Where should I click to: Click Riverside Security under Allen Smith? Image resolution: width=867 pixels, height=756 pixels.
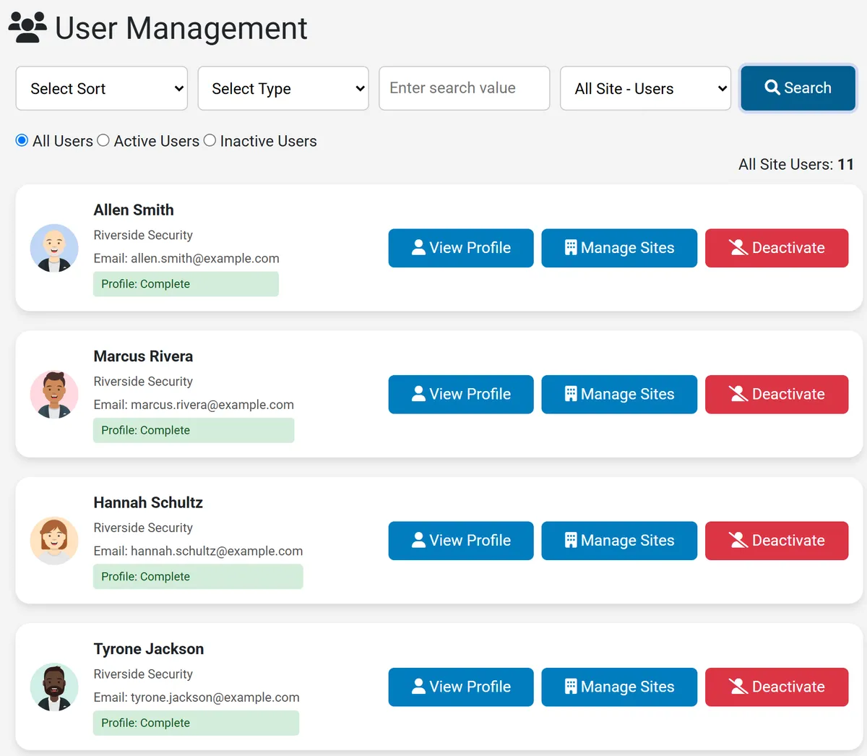tap(143, 235)
